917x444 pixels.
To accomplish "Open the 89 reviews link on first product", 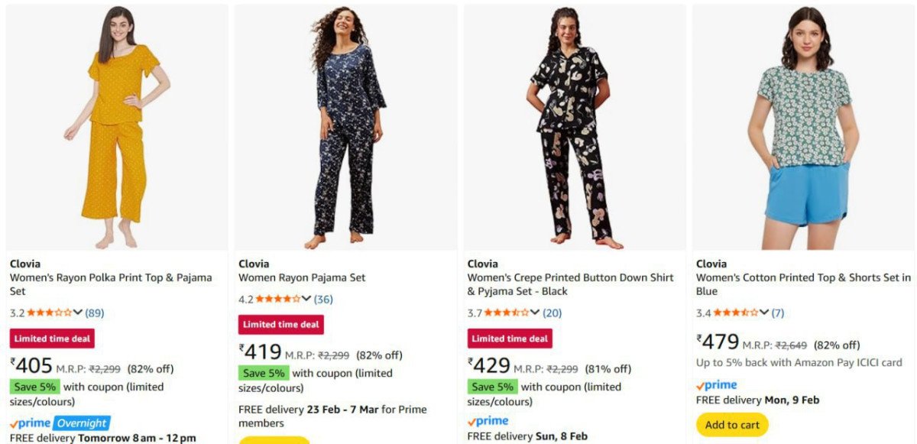I will coord(95,313).
